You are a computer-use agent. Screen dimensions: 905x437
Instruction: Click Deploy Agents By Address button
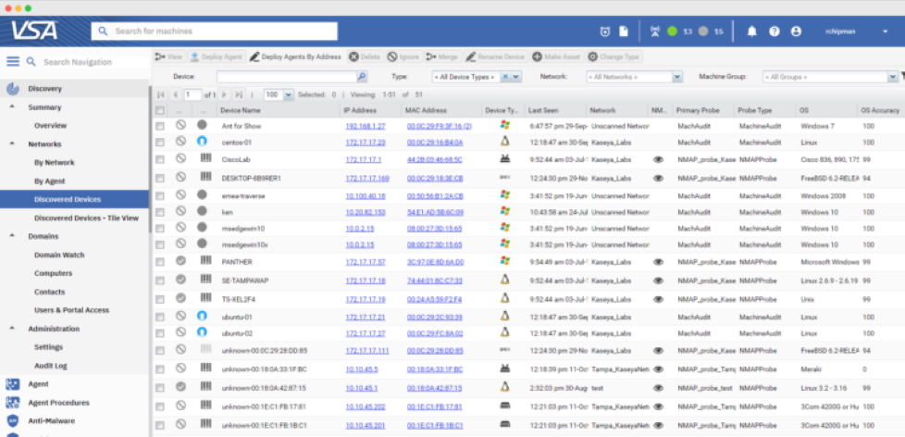[295, 56]
